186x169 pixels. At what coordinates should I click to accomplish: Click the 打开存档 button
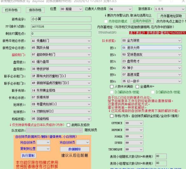[11, 10]
